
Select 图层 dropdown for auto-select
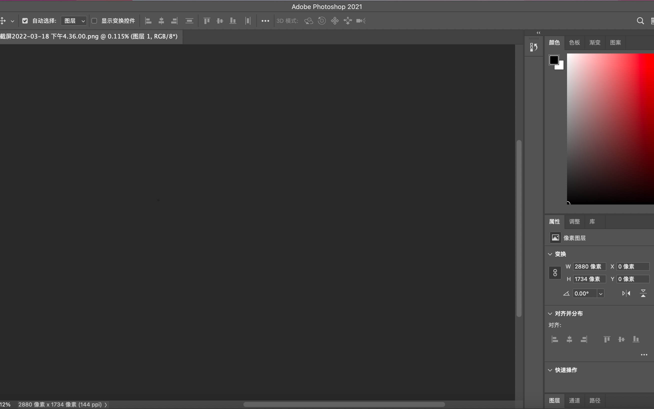tap(73, 21)
